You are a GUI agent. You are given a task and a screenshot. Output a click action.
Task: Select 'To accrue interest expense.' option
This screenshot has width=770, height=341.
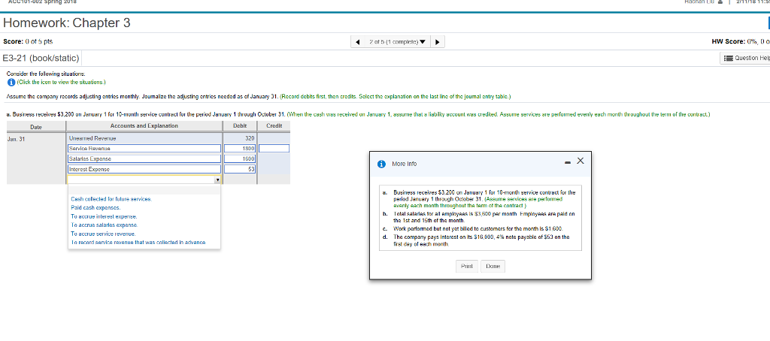(x=104, y=216)
